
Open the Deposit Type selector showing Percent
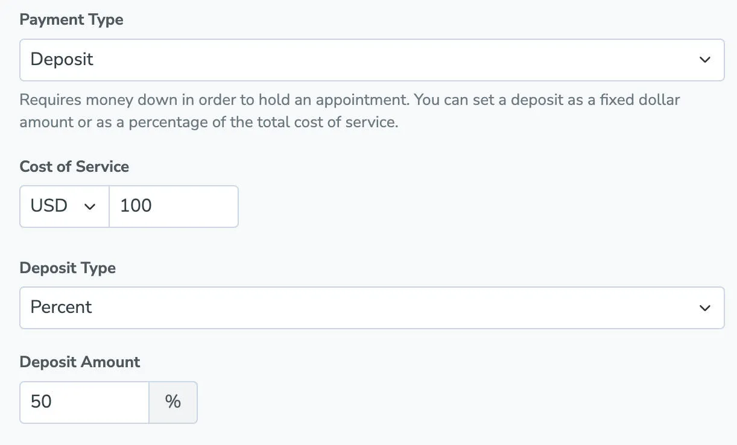tap(362, 308)
